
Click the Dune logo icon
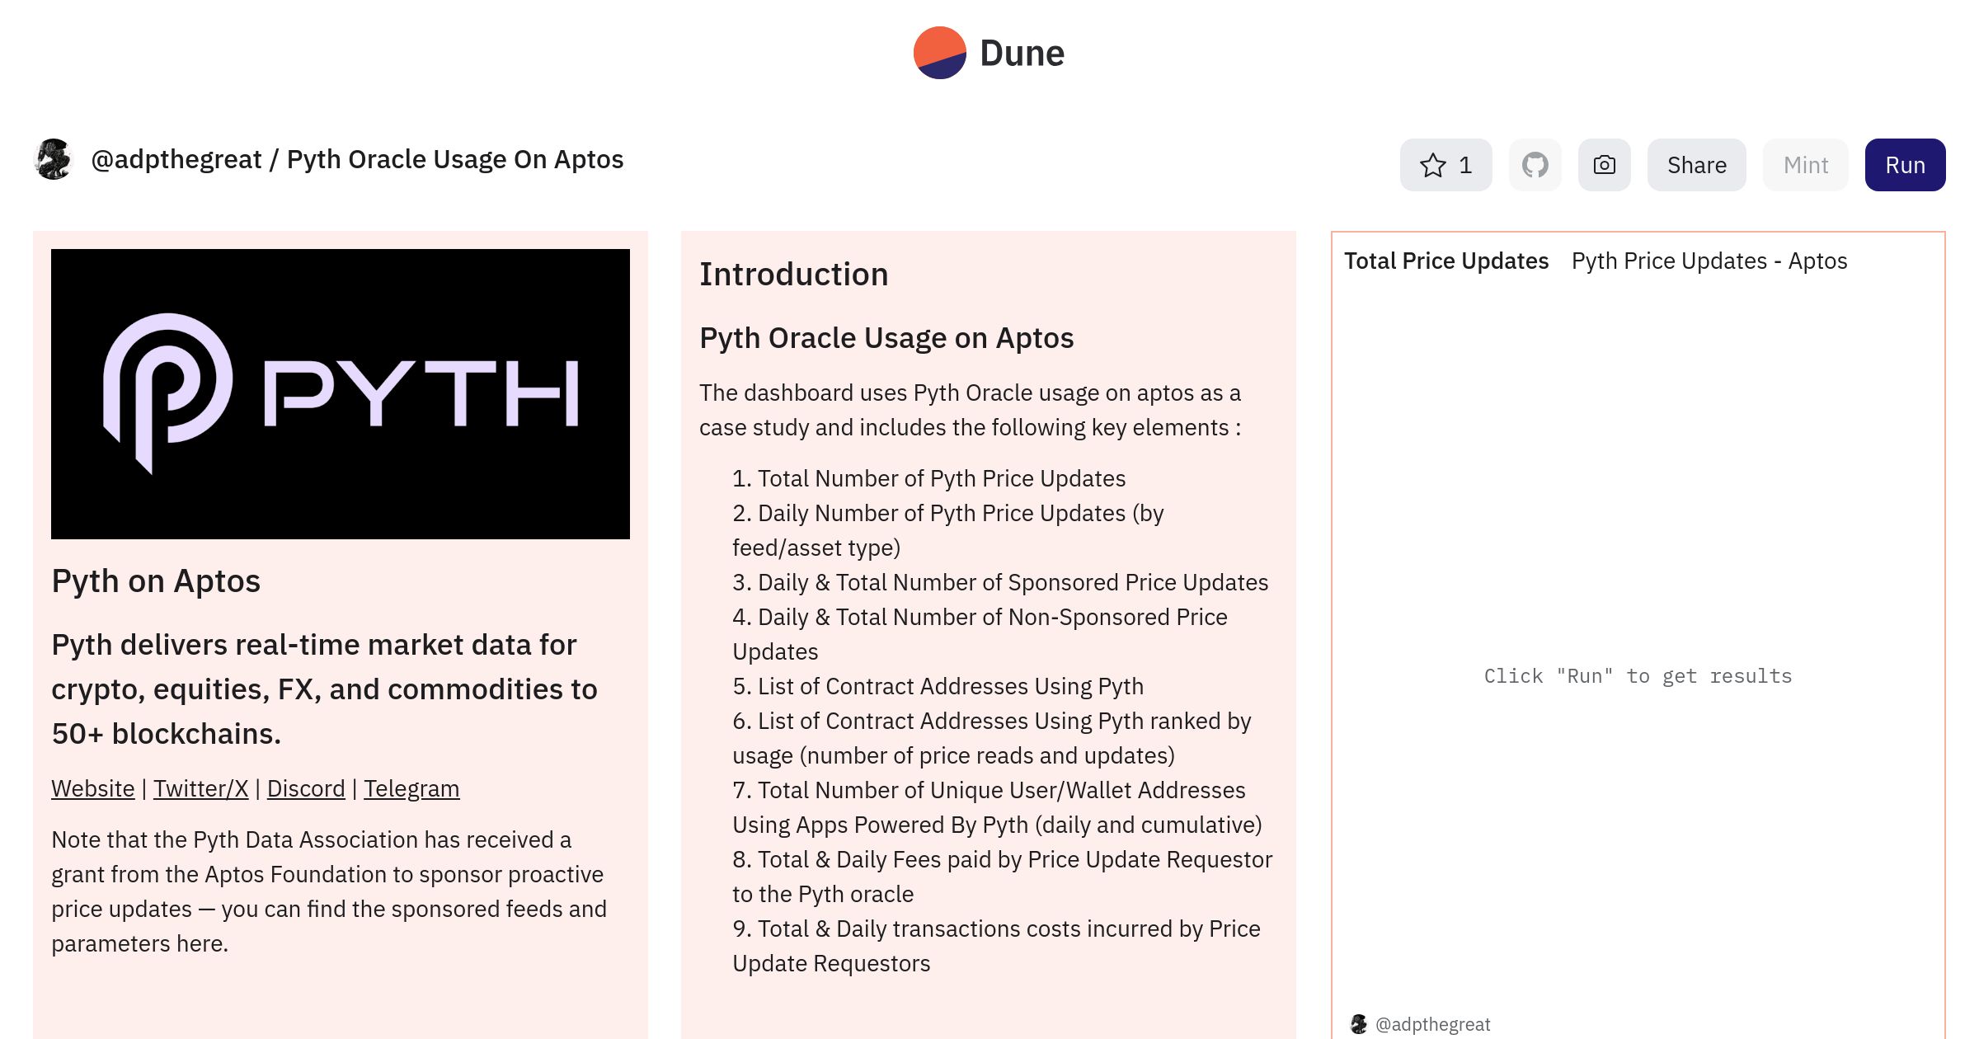pos(939,53)
